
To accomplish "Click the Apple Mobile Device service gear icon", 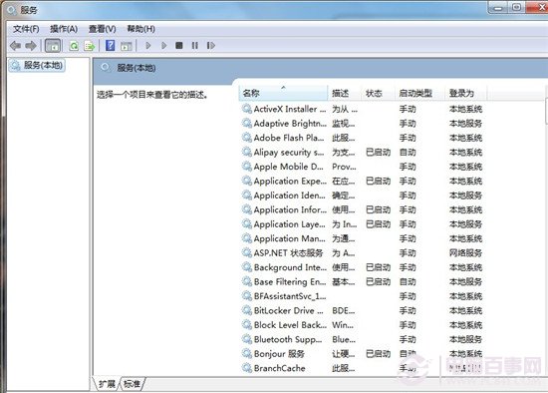I will click(x=247, y=167).
